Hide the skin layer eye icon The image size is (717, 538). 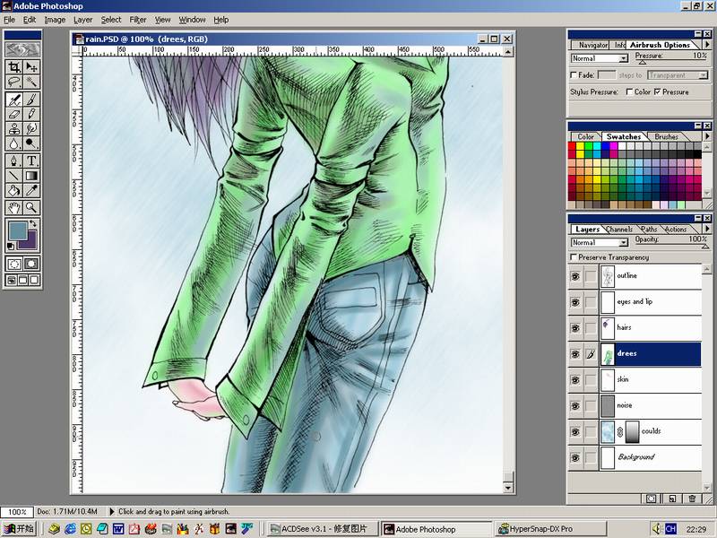coord(575,379)
